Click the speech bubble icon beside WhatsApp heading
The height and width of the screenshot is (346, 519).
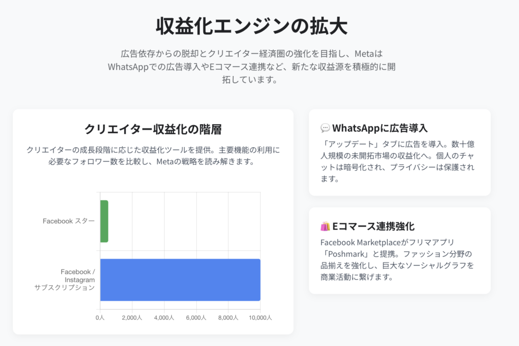[x=325, y=128]
